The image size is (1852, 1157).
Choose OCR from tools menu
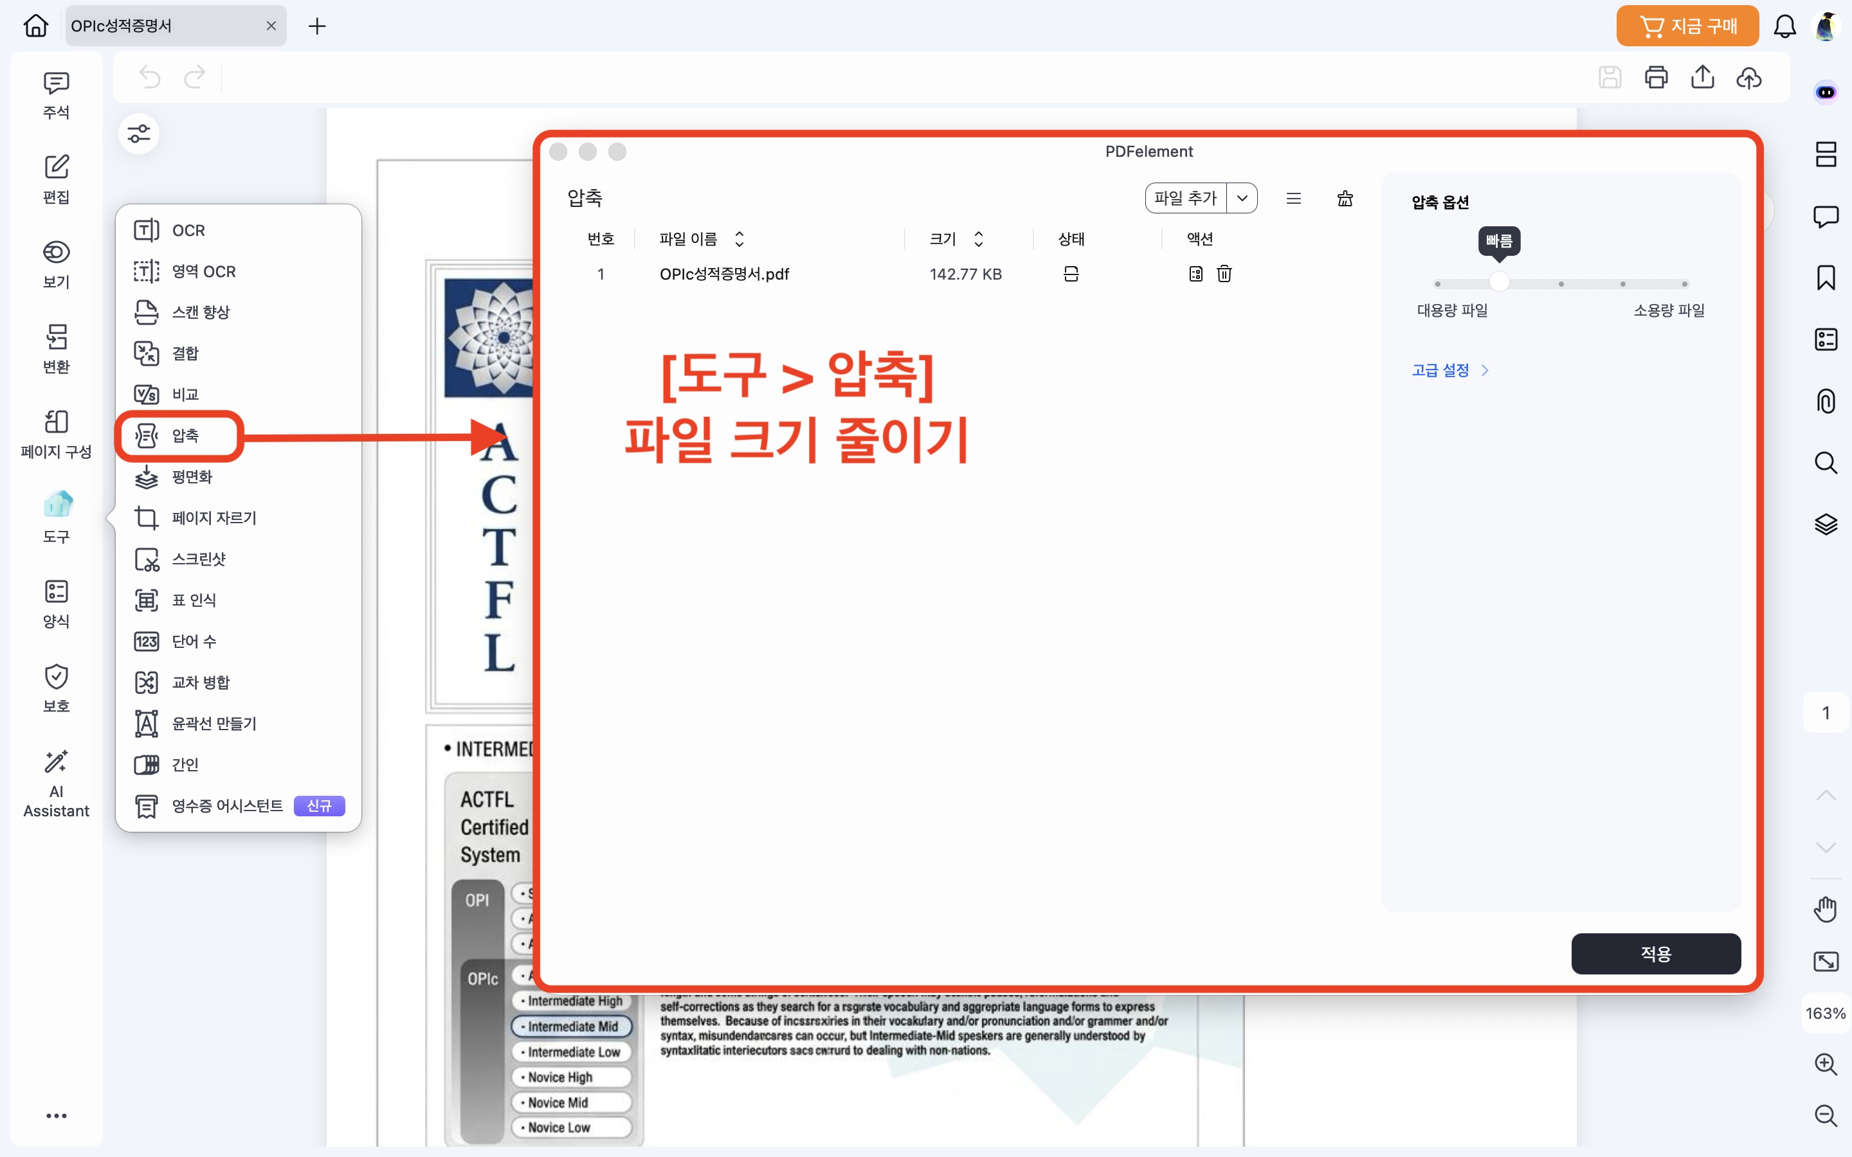[238, 230]
